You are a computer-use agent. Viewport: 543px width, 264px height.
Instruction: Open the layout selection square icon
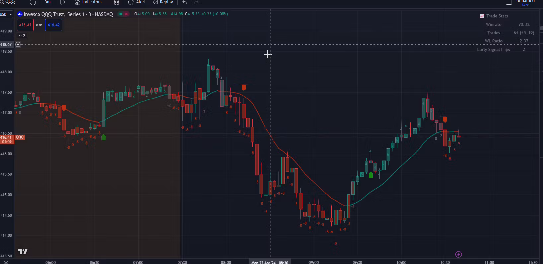coord(509,2)
